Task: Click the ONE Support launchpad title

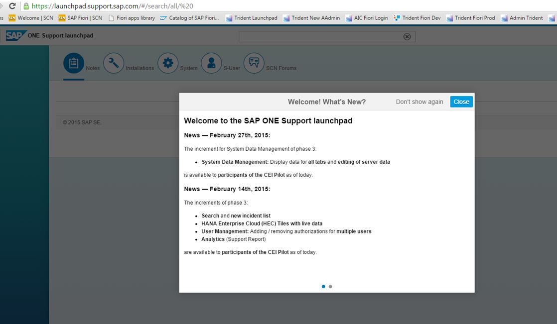Action: 60,35
